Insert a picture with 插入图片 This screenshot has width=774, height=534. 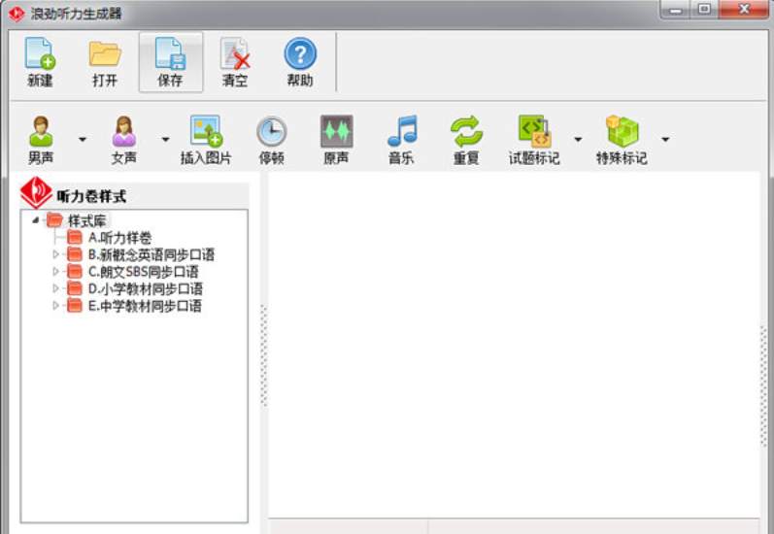(x=206, y=140)
